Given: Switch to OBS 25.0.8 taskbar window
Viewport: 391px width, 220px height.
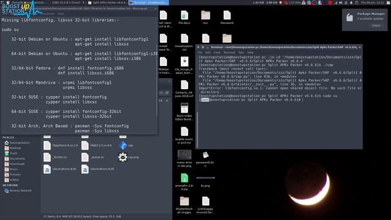Looking at the screenshot, I should [x=67, y=2].
